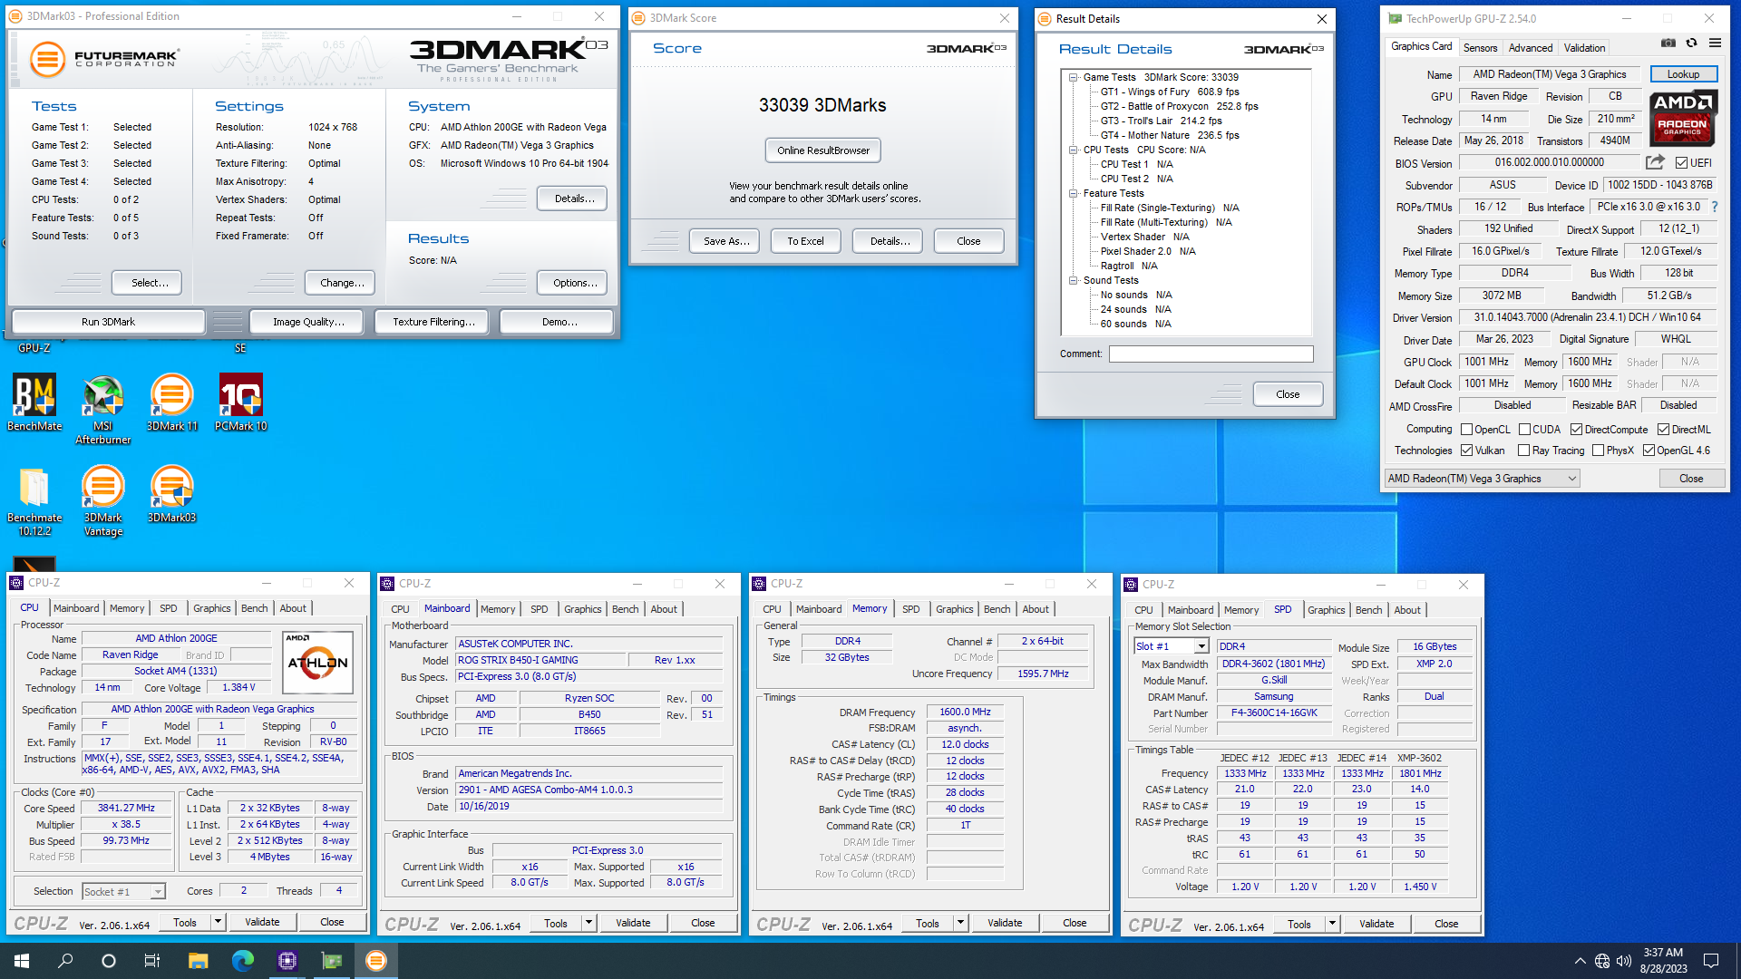
Task: Switch to 3DMark03 via the taskbar icon
Action: coord(376,961)
